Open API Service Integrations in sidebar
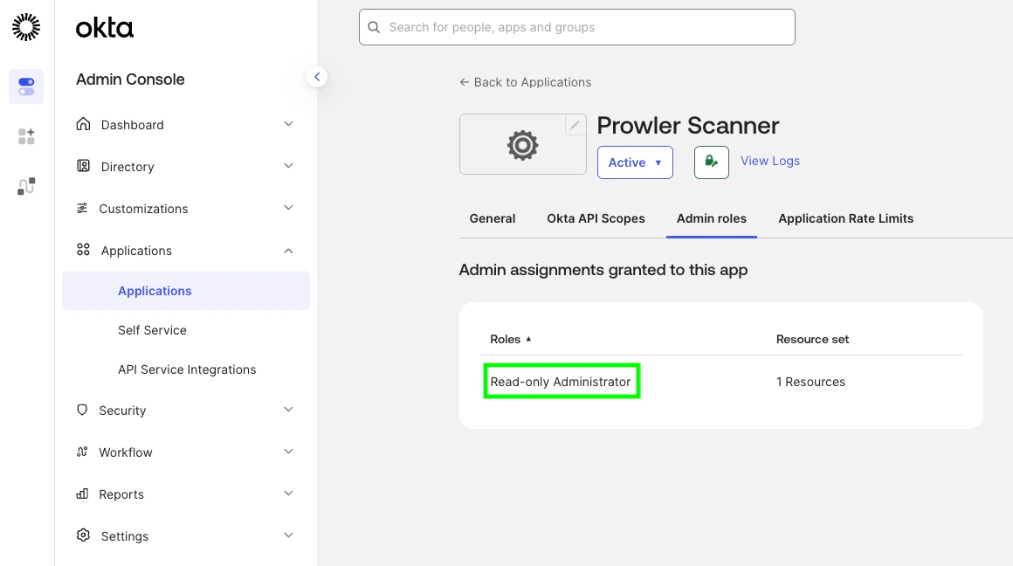1013x566 pixels. [187, 369]
